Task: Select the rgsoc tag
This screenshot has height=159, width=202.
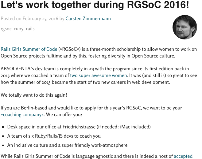Action: coord(6,29)
